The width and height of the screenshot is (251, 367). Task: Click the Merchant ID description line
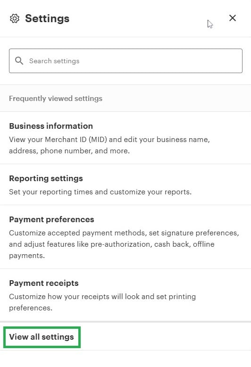[x=109, y=140]
